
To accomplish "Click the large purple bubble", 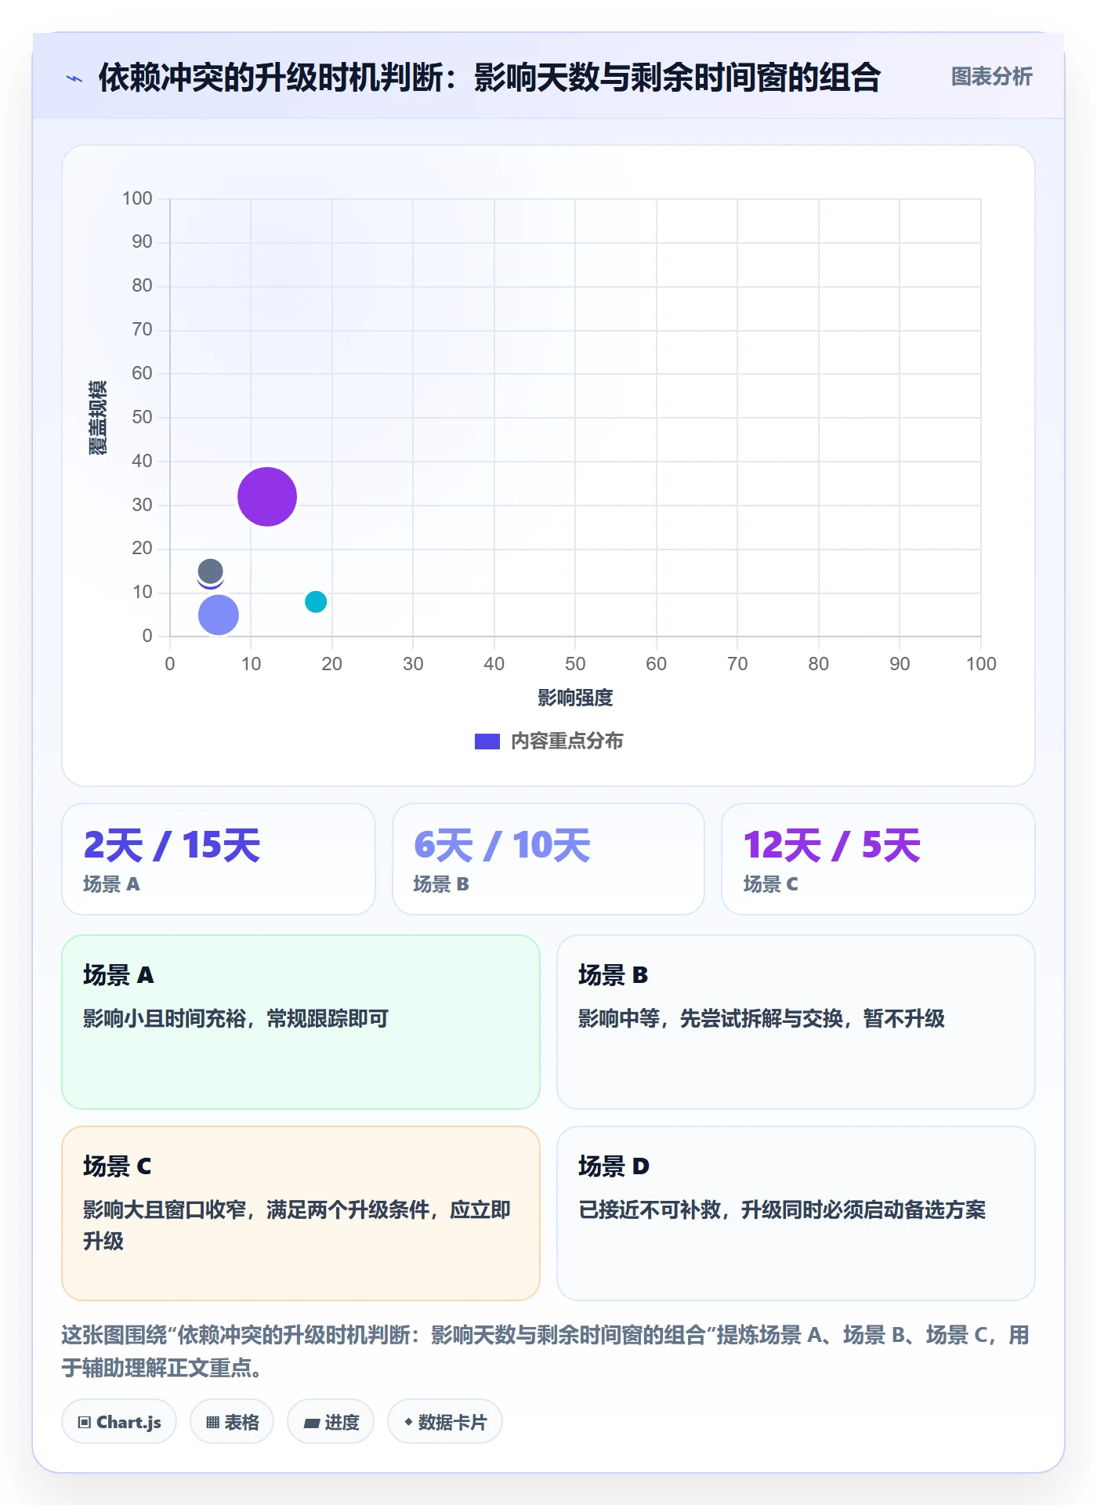I will 267,496.
